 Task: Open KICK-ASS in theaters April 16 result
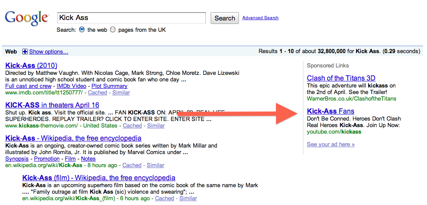click(x=52, y=105)
